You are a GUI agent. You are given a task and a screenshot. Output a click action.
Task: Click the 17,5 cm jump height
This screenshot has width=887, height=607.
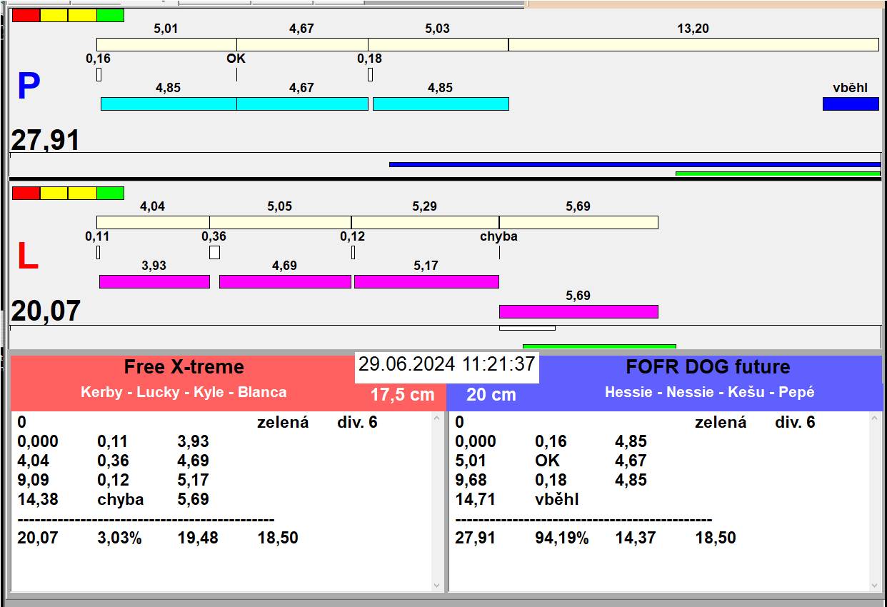pos(402,394)
